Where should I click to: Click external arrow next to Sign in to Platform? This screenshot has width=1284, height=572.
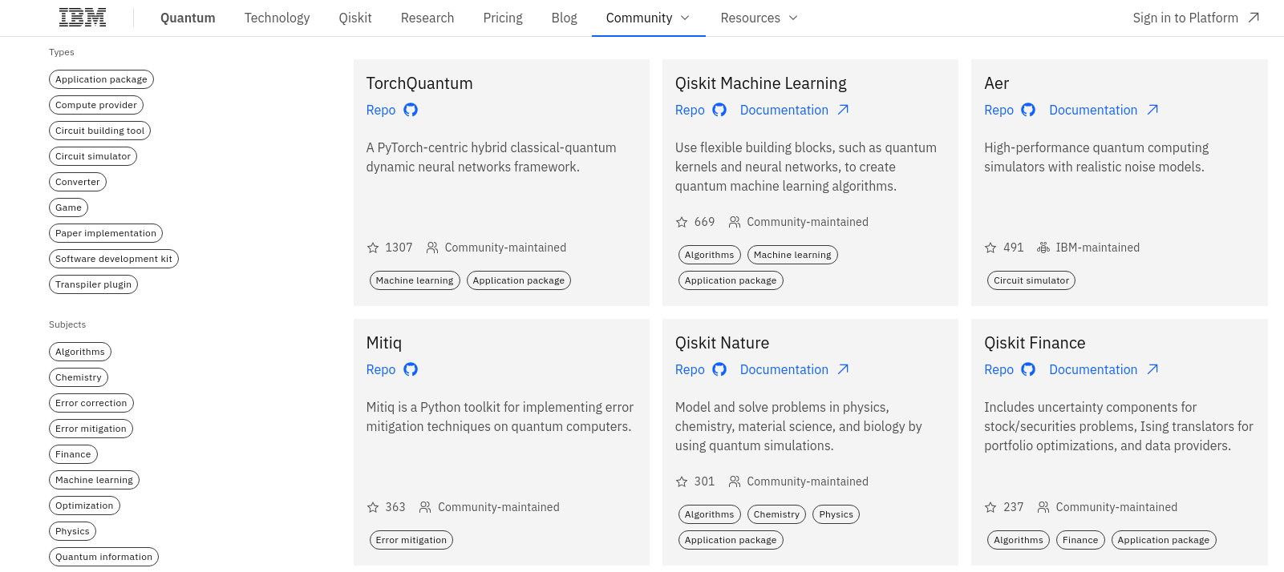point(1254,18)
